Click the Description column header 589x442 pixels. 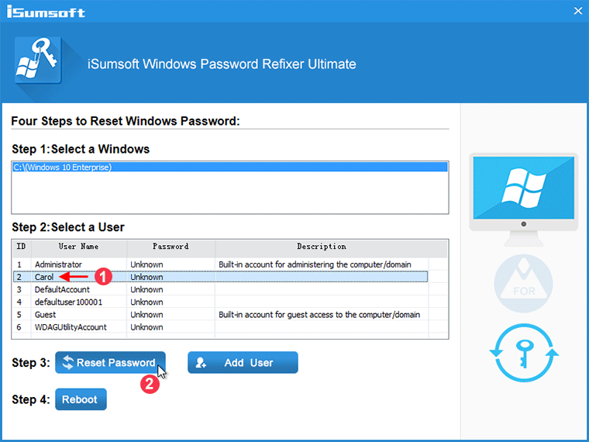[x=322, y=247]
